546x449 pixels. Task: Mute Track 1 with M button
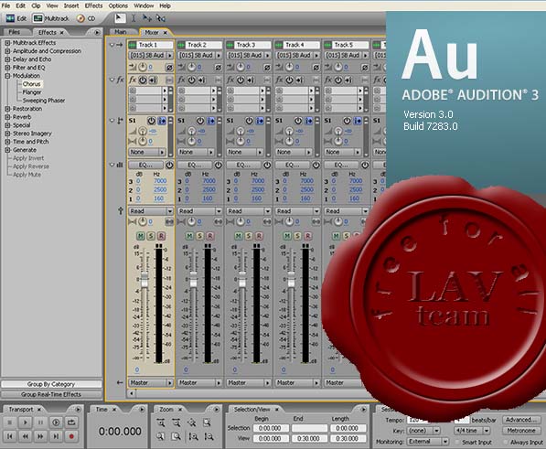click(140, 236)
